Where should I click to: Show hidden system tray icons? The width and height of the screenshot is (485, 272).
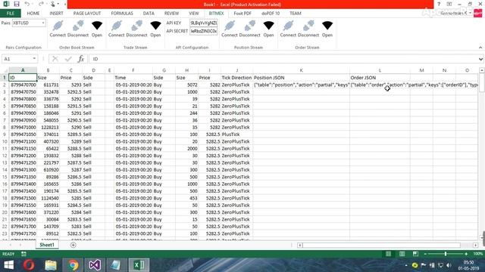tap(406, 265)
